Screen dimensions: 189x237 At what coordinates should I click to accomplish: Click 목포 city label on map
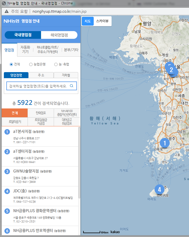(x=160, y=149)
